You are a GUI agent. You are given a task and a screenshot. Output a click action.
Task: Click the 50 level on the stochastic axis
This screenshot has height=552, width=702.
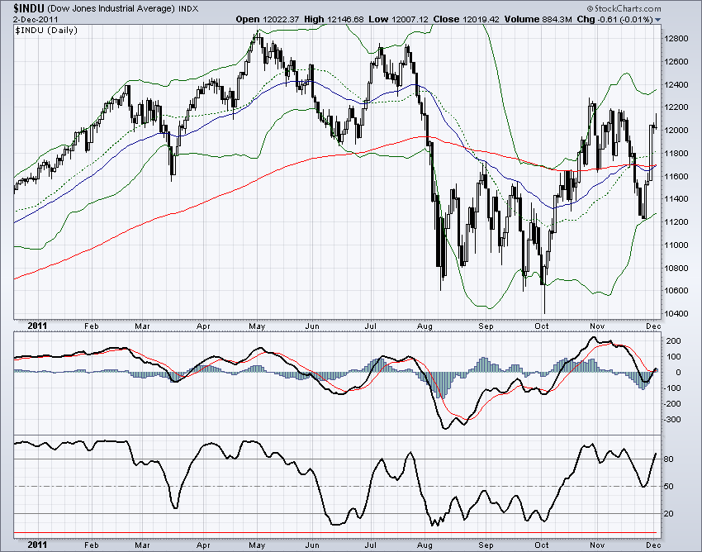(668, 486)
